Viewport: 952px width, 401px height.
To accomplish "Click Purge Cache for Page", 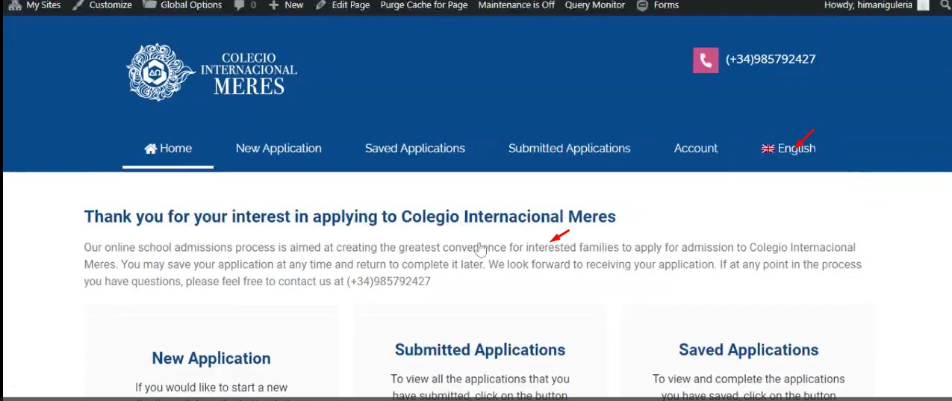I will point(424,5).
